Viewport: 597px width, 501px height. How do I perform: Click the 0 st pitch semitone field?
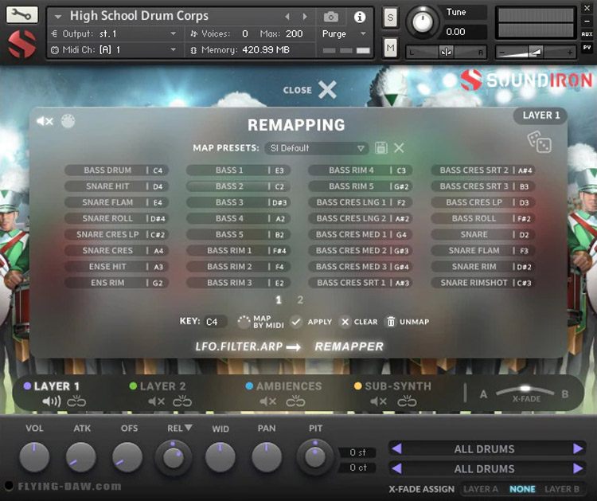point(357,452)
